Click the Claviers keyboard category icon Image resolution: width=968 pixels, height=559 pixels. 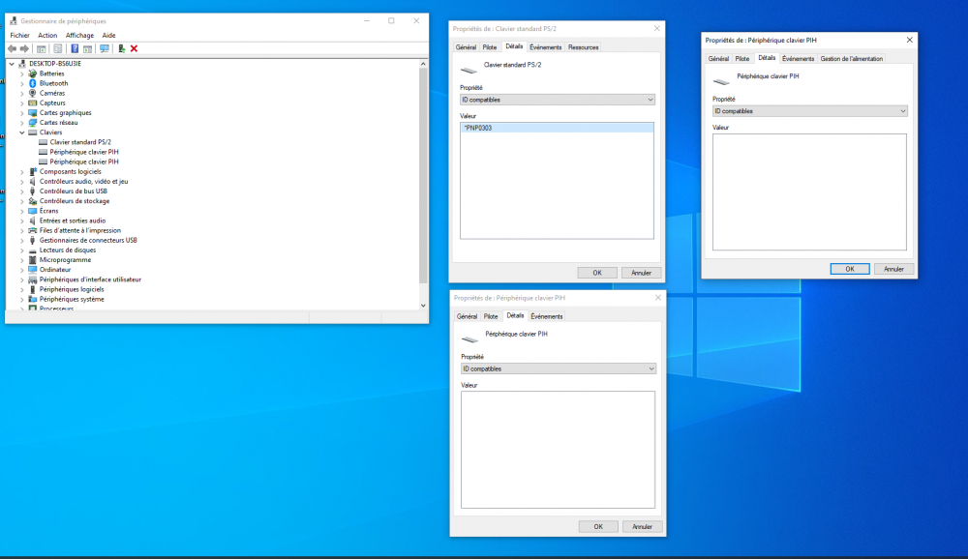pos(33,132)
